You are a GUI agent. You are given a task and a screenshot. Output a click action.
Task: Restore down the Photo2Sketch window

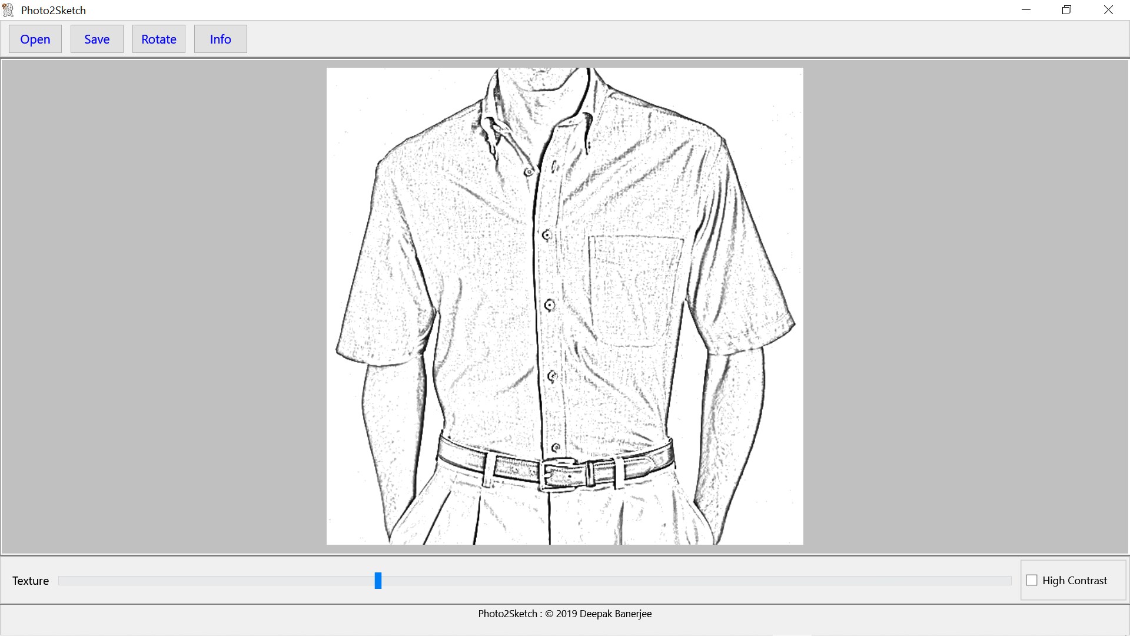point(1066,9)
